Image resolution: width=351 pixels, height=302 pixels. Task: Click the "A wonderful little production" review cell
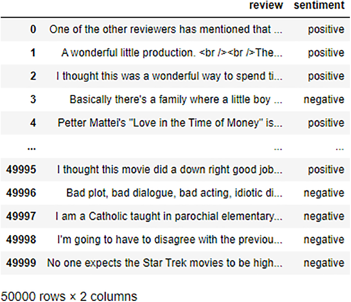pos(172,53)
